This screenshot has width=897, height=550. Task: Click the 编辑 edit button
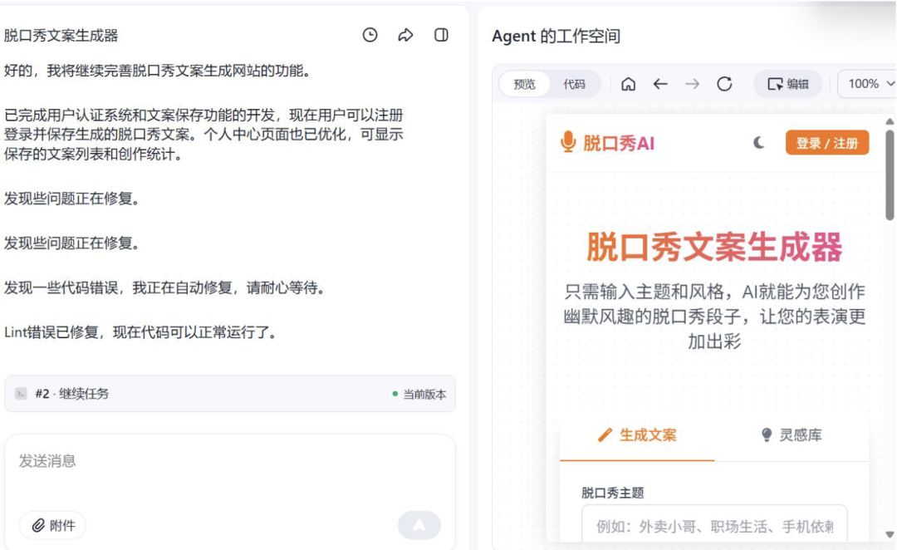click(x=787, y=84)
